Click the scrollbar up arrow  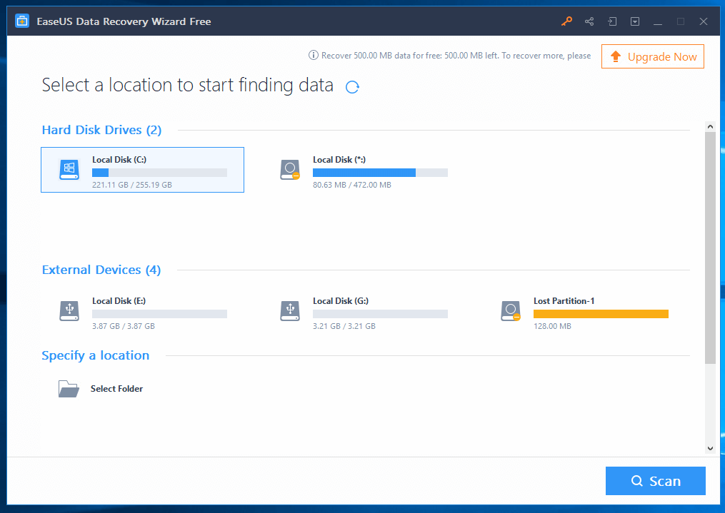pos(710,126)
